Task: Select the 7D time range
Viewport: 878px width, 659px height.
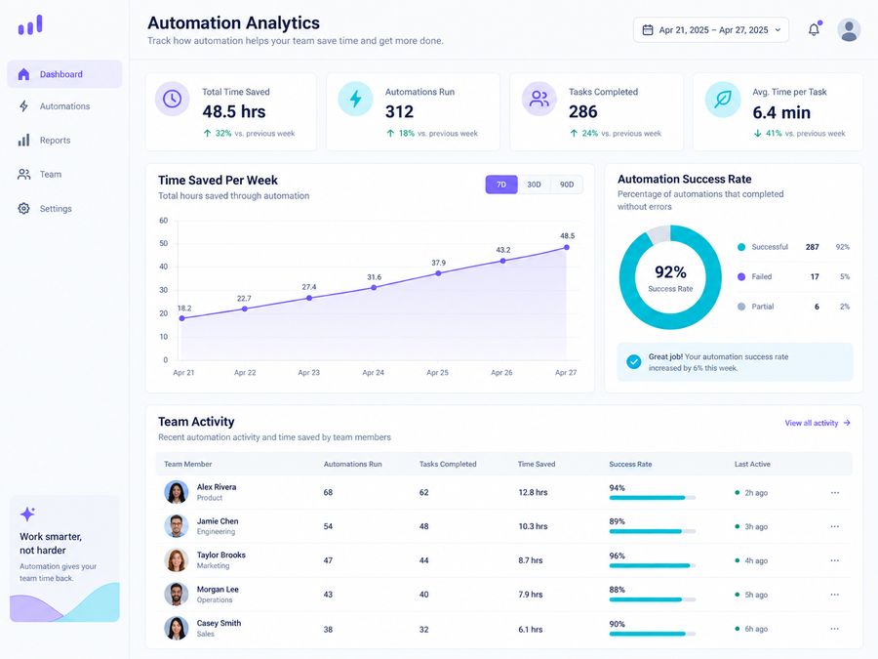Action: pos(501,185)
